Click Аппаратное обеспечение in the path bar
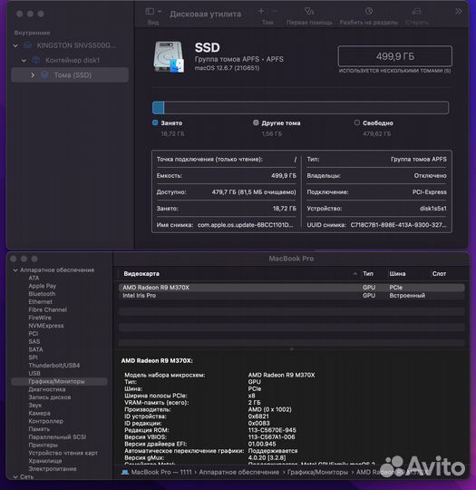Viewport: 476px width, 490px height. (239, 472)
